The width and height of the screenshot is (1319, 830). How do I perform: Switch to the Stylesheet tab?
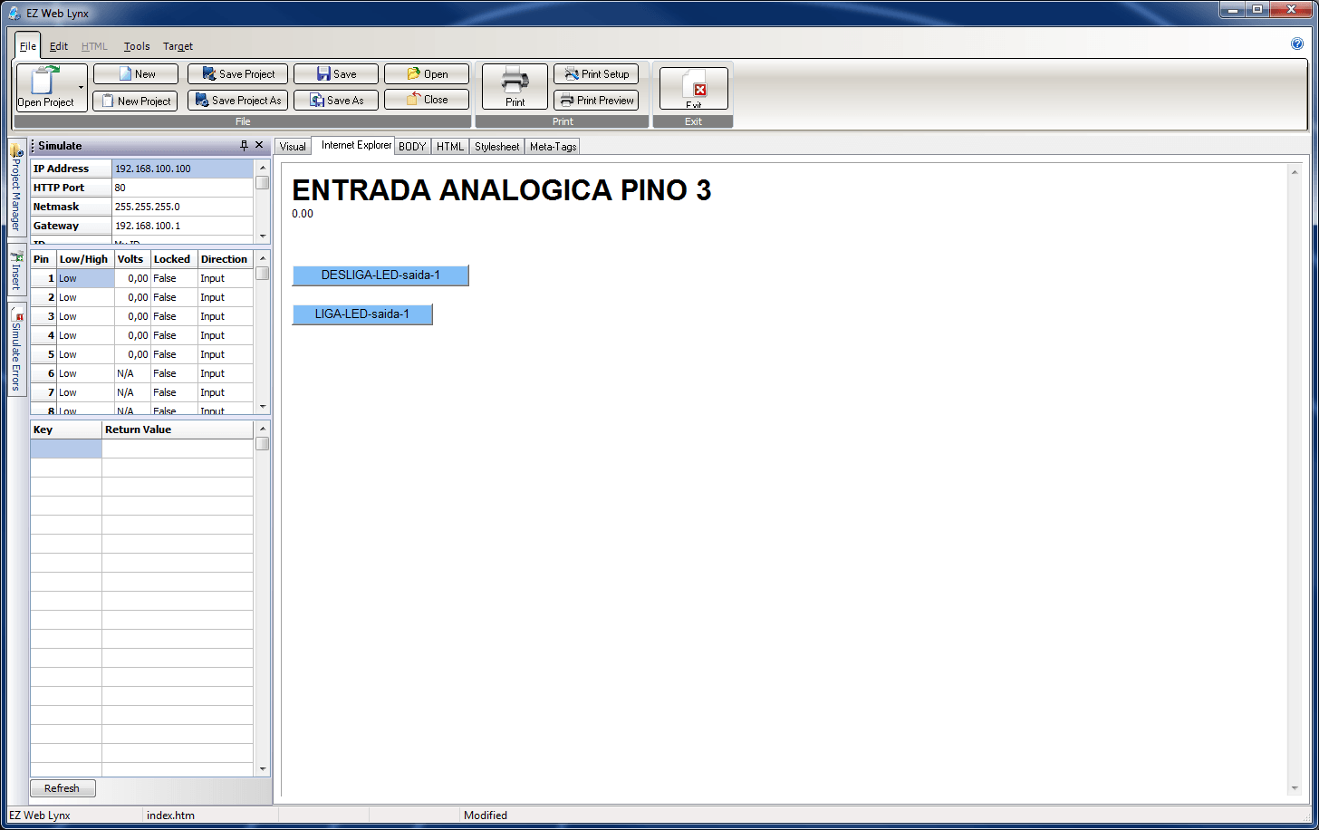[496, 147]
